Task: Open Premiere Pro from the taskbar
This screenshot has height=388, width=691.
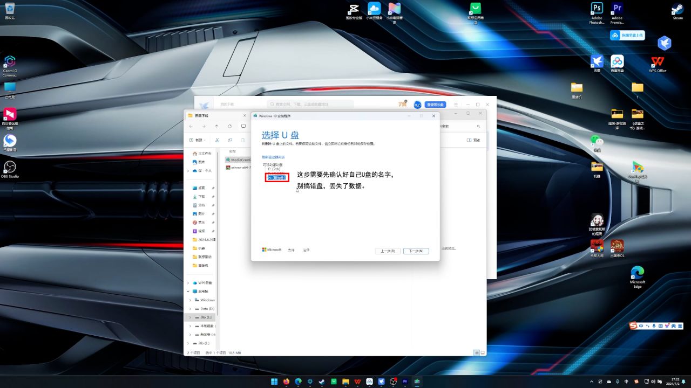Action: [x=405, y=382]
